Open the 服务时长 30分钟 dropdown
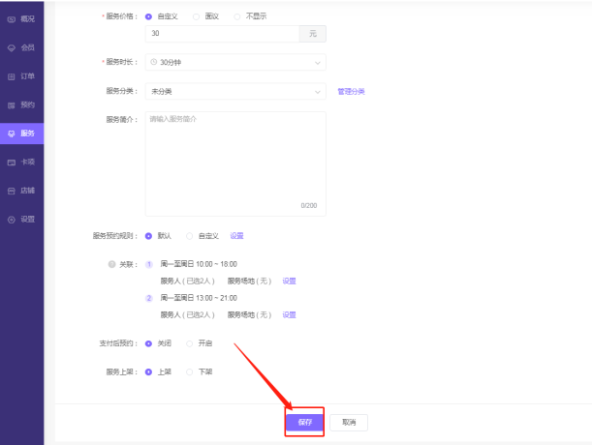The width and height of the screenshot is (593, 445). click(x=235, y=62)
